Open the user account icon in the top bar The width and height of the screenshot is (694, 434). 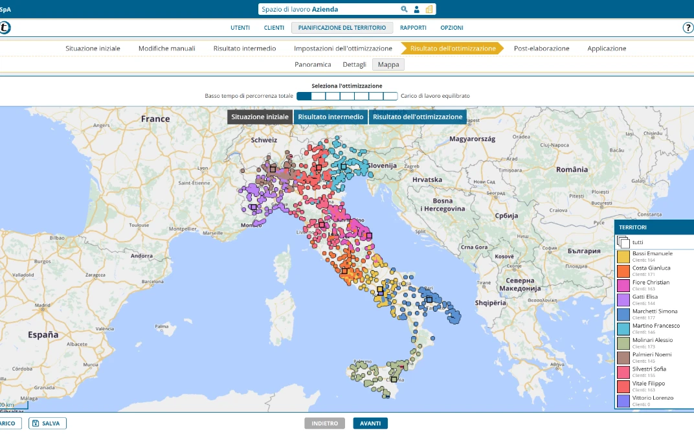pyautogui.click(x=416, y=9)
